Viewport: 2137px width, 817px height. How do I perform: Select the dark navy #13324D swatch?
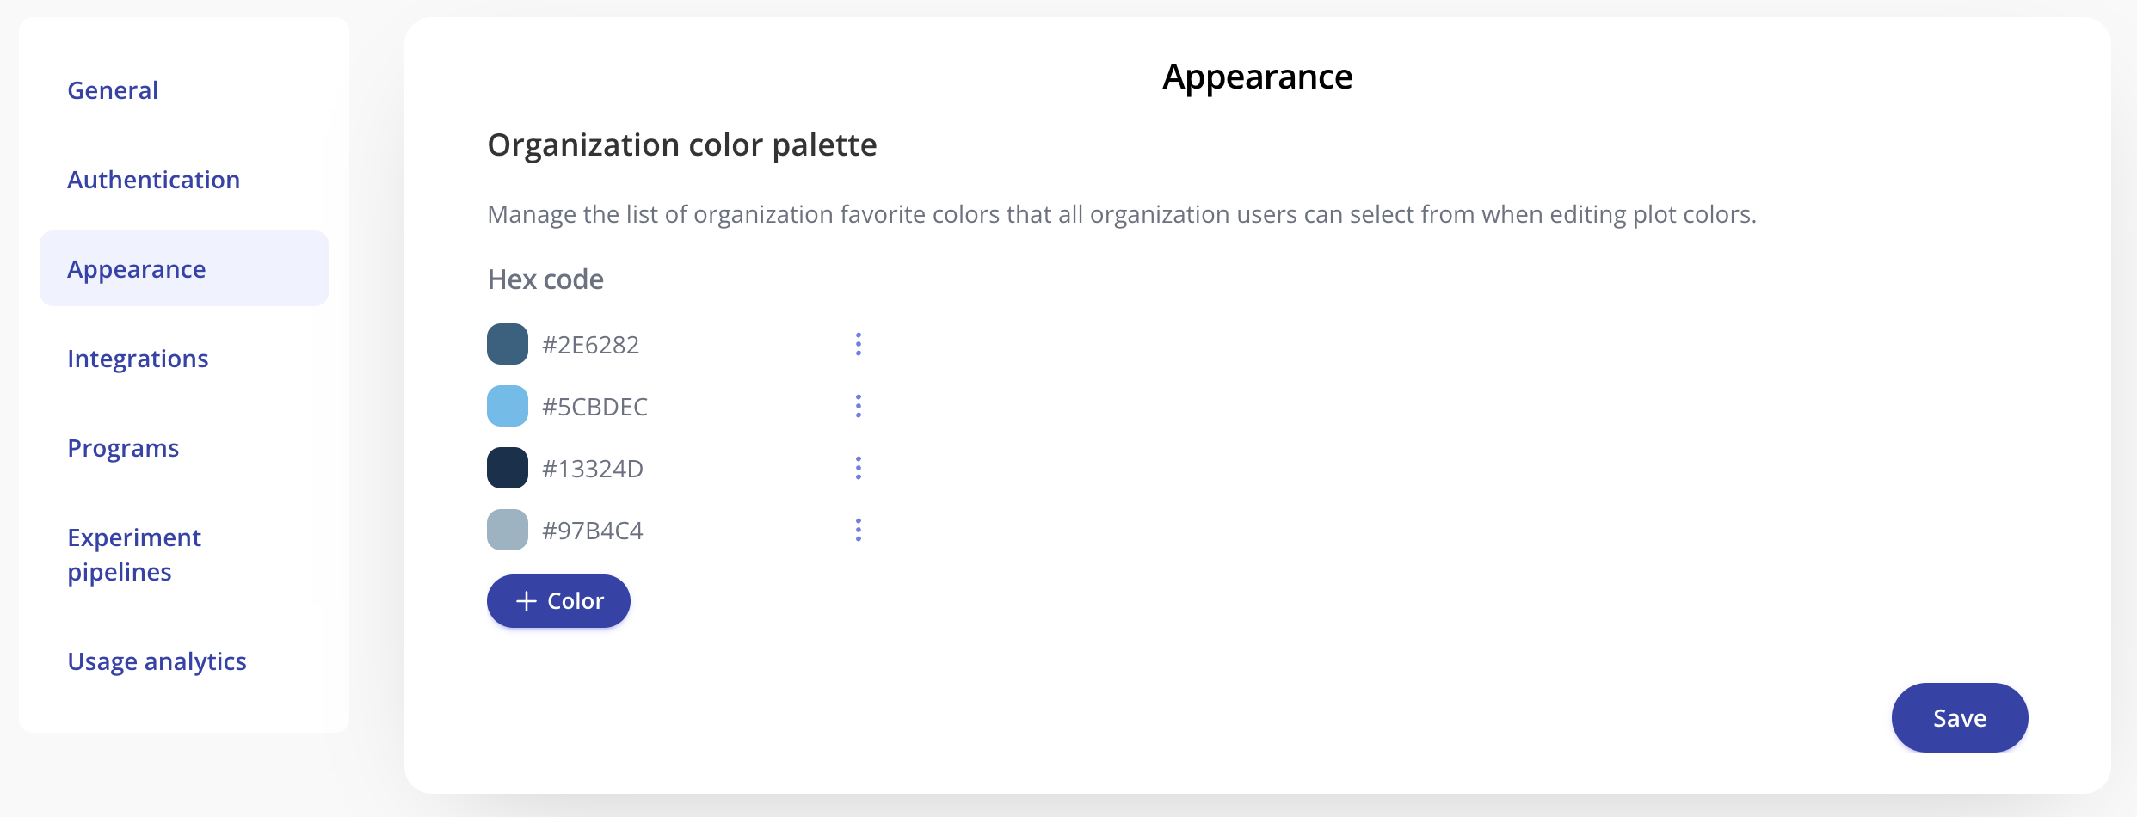pos(508,468)
